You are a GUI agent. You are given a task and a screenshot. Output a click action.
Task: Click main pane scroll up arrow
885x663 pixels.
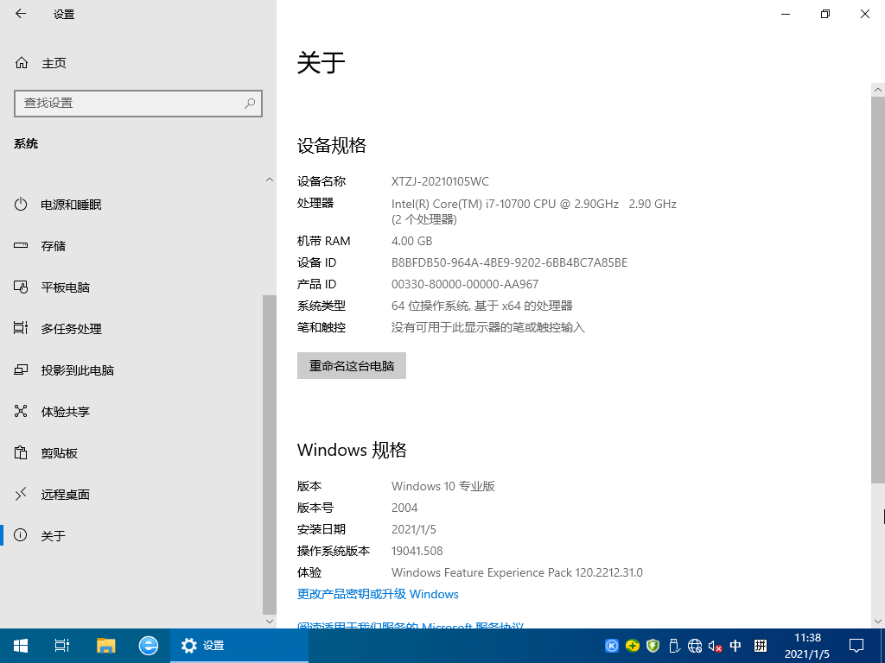pyautogui.click(x=878, y=90)
